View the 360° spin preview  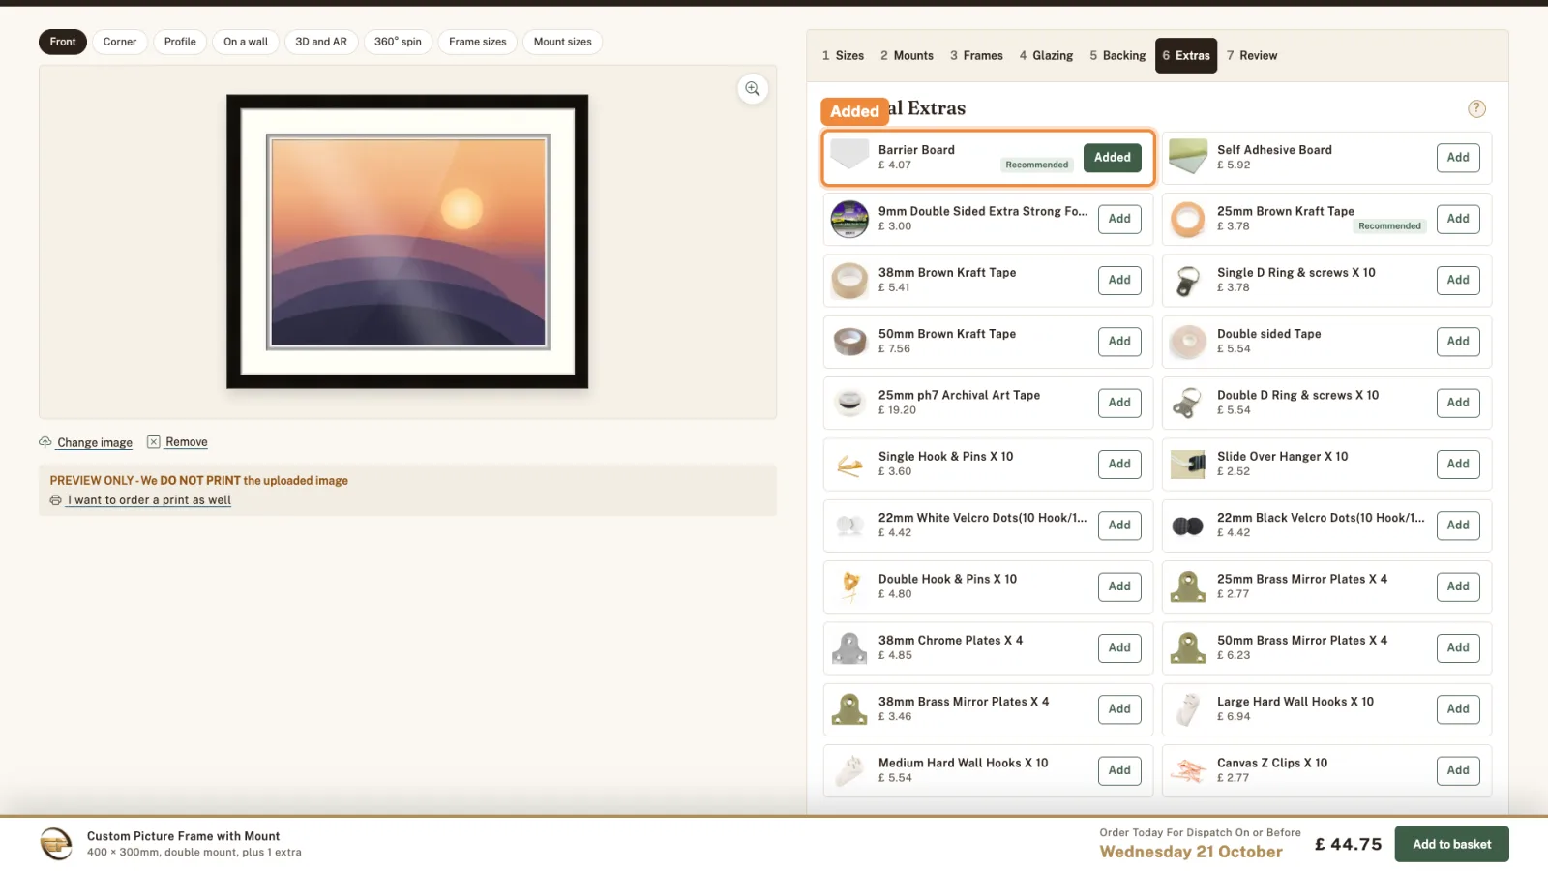click(x=398, y=42)
